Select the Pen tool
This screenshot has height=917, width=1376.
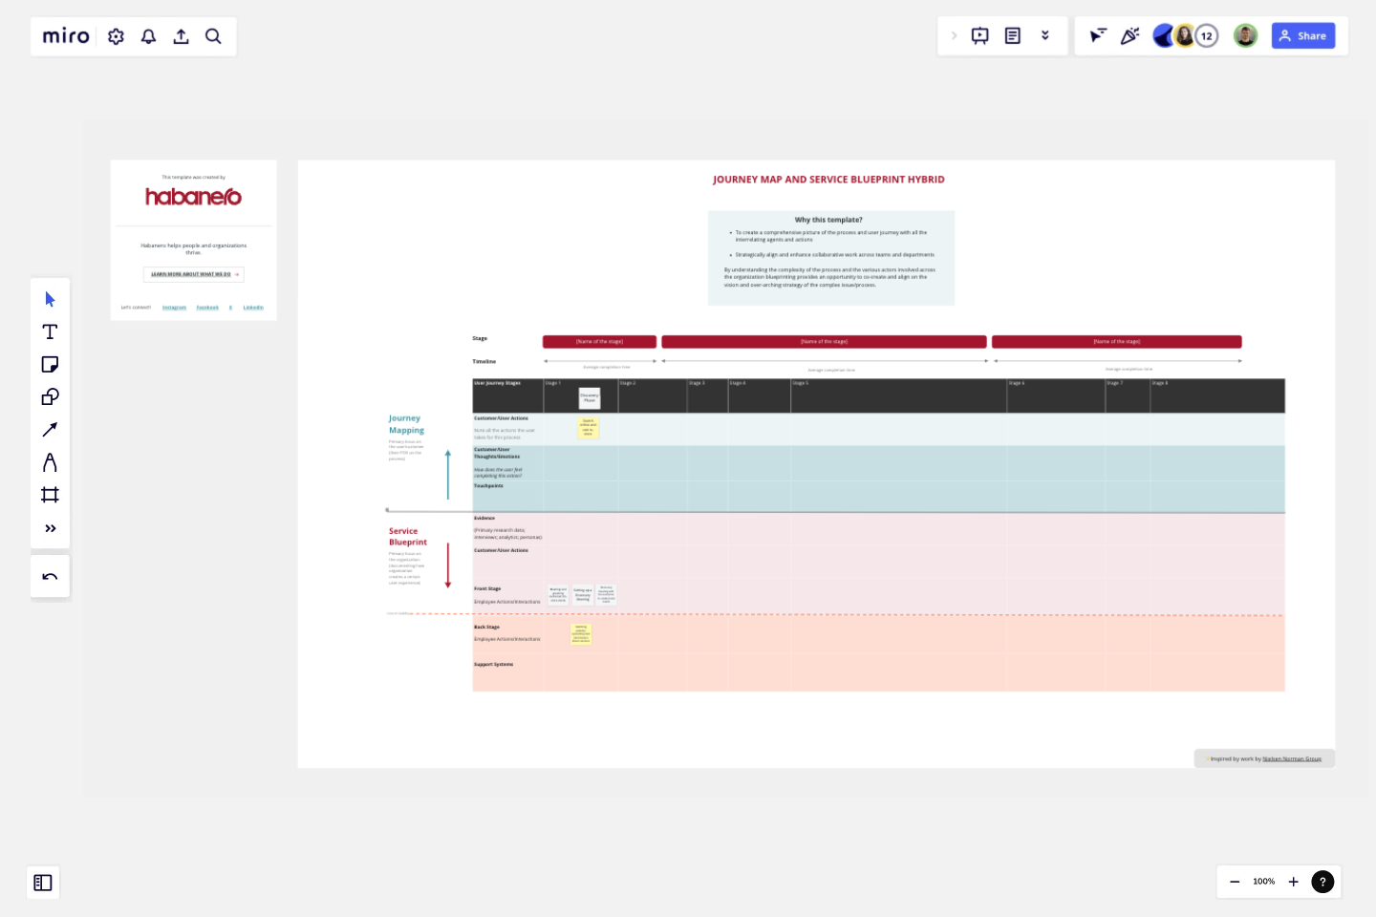click(x=50, y=461)
